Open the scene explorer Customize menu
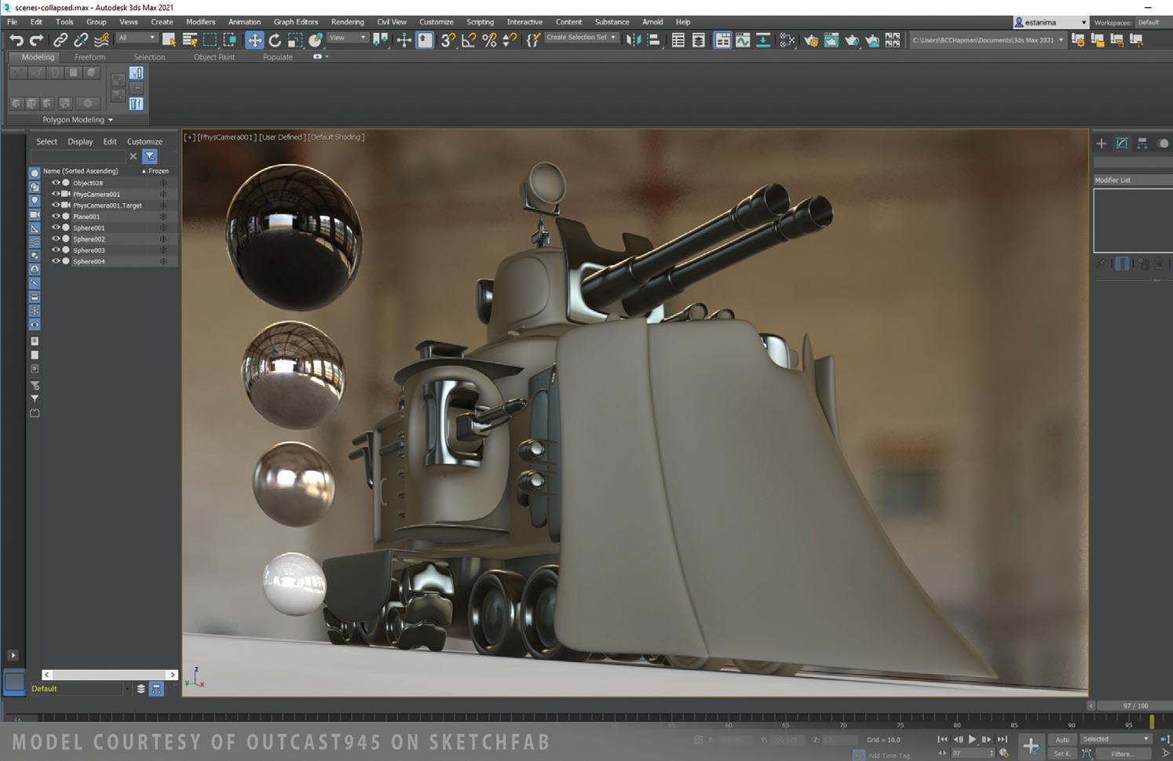The width and height of the screenshot is (1173, 761). coord(144,142)
